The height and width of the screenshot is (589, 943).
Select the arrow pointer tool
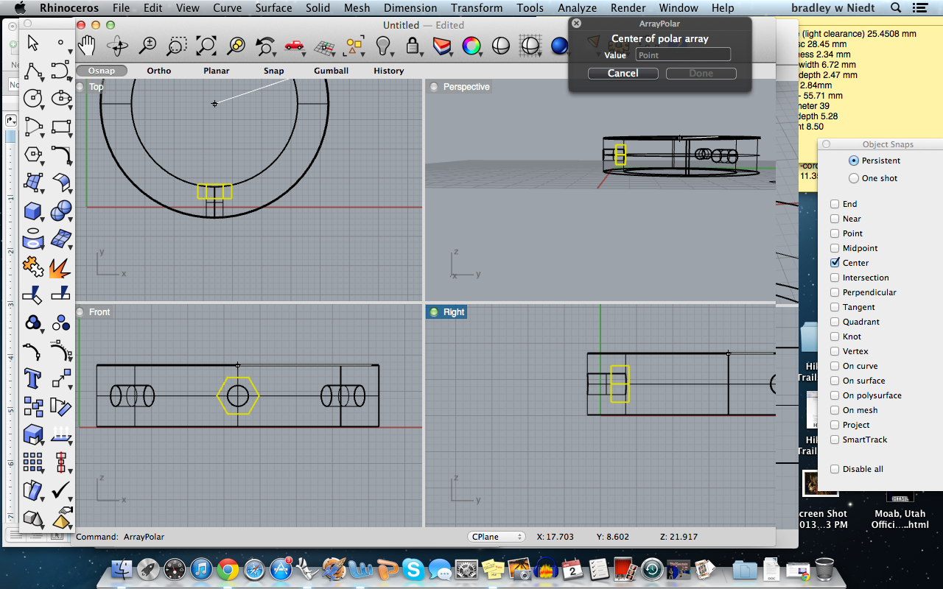tap(32, 43)
